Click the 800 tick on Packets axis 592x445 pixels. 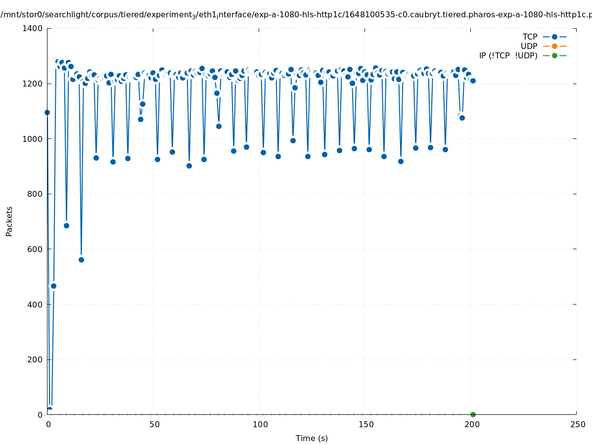(36, 194)
